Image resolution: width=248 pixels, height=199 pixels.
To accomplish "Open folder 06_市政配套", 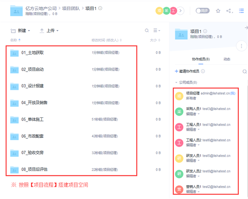I will pos(33,136).
